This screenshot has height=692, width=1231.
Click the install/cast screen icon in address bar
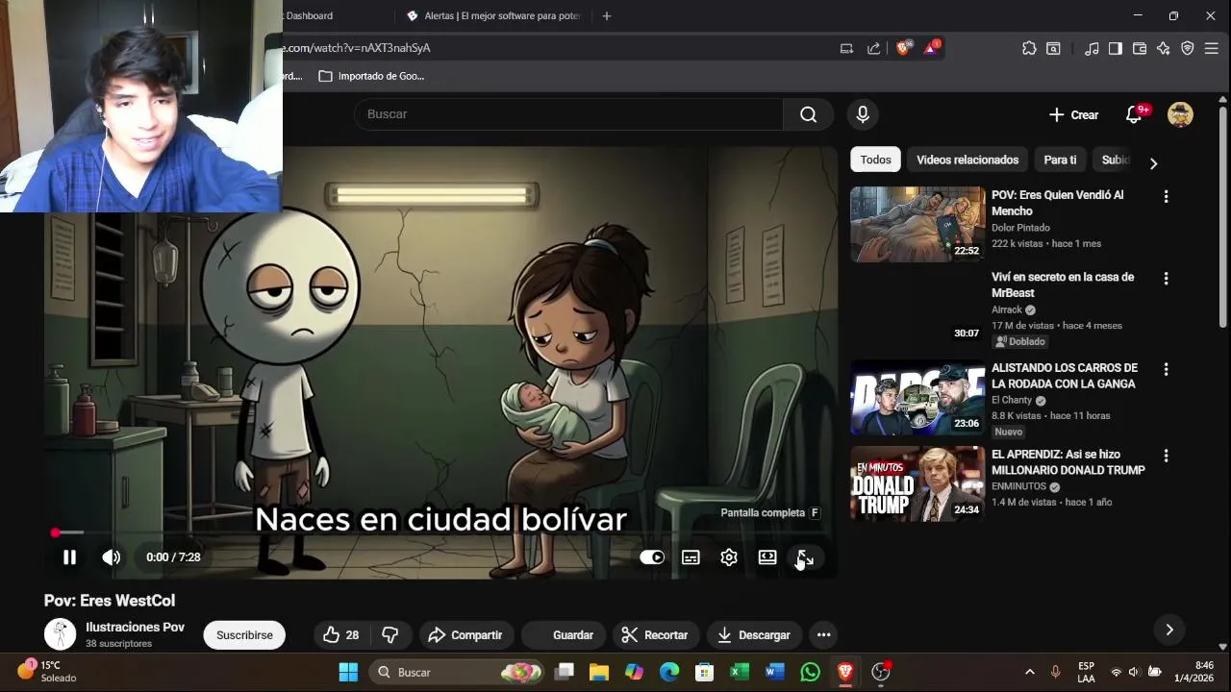point(846,48)
